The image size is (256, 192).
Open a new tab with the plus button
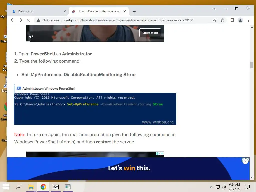[134, 11]
